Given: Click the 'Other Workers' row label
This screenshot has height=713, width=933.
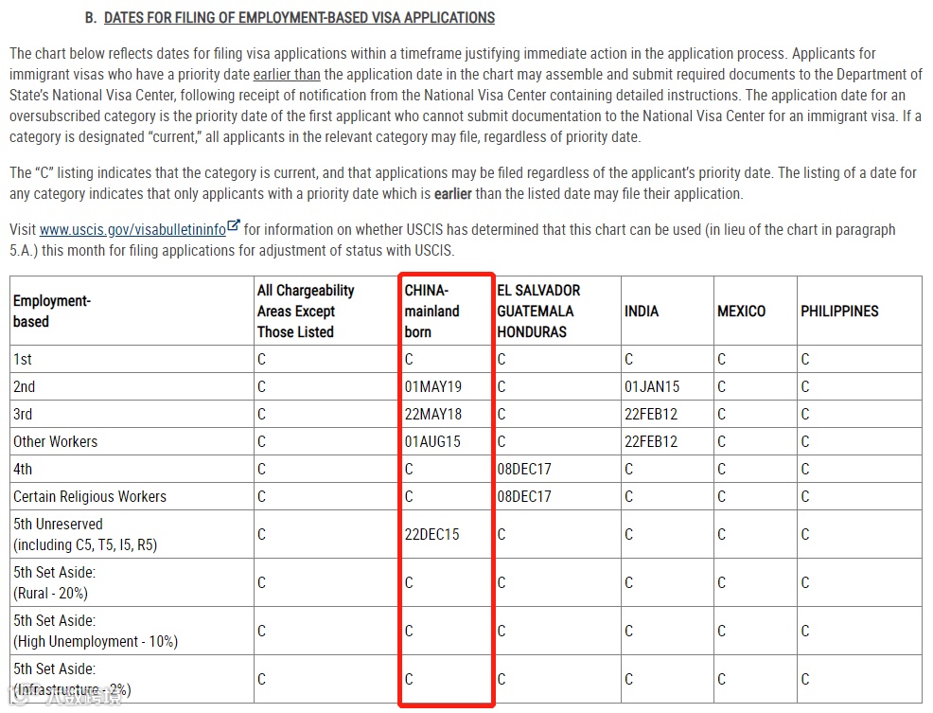Looking at the screenshot, I should (55, 441).
